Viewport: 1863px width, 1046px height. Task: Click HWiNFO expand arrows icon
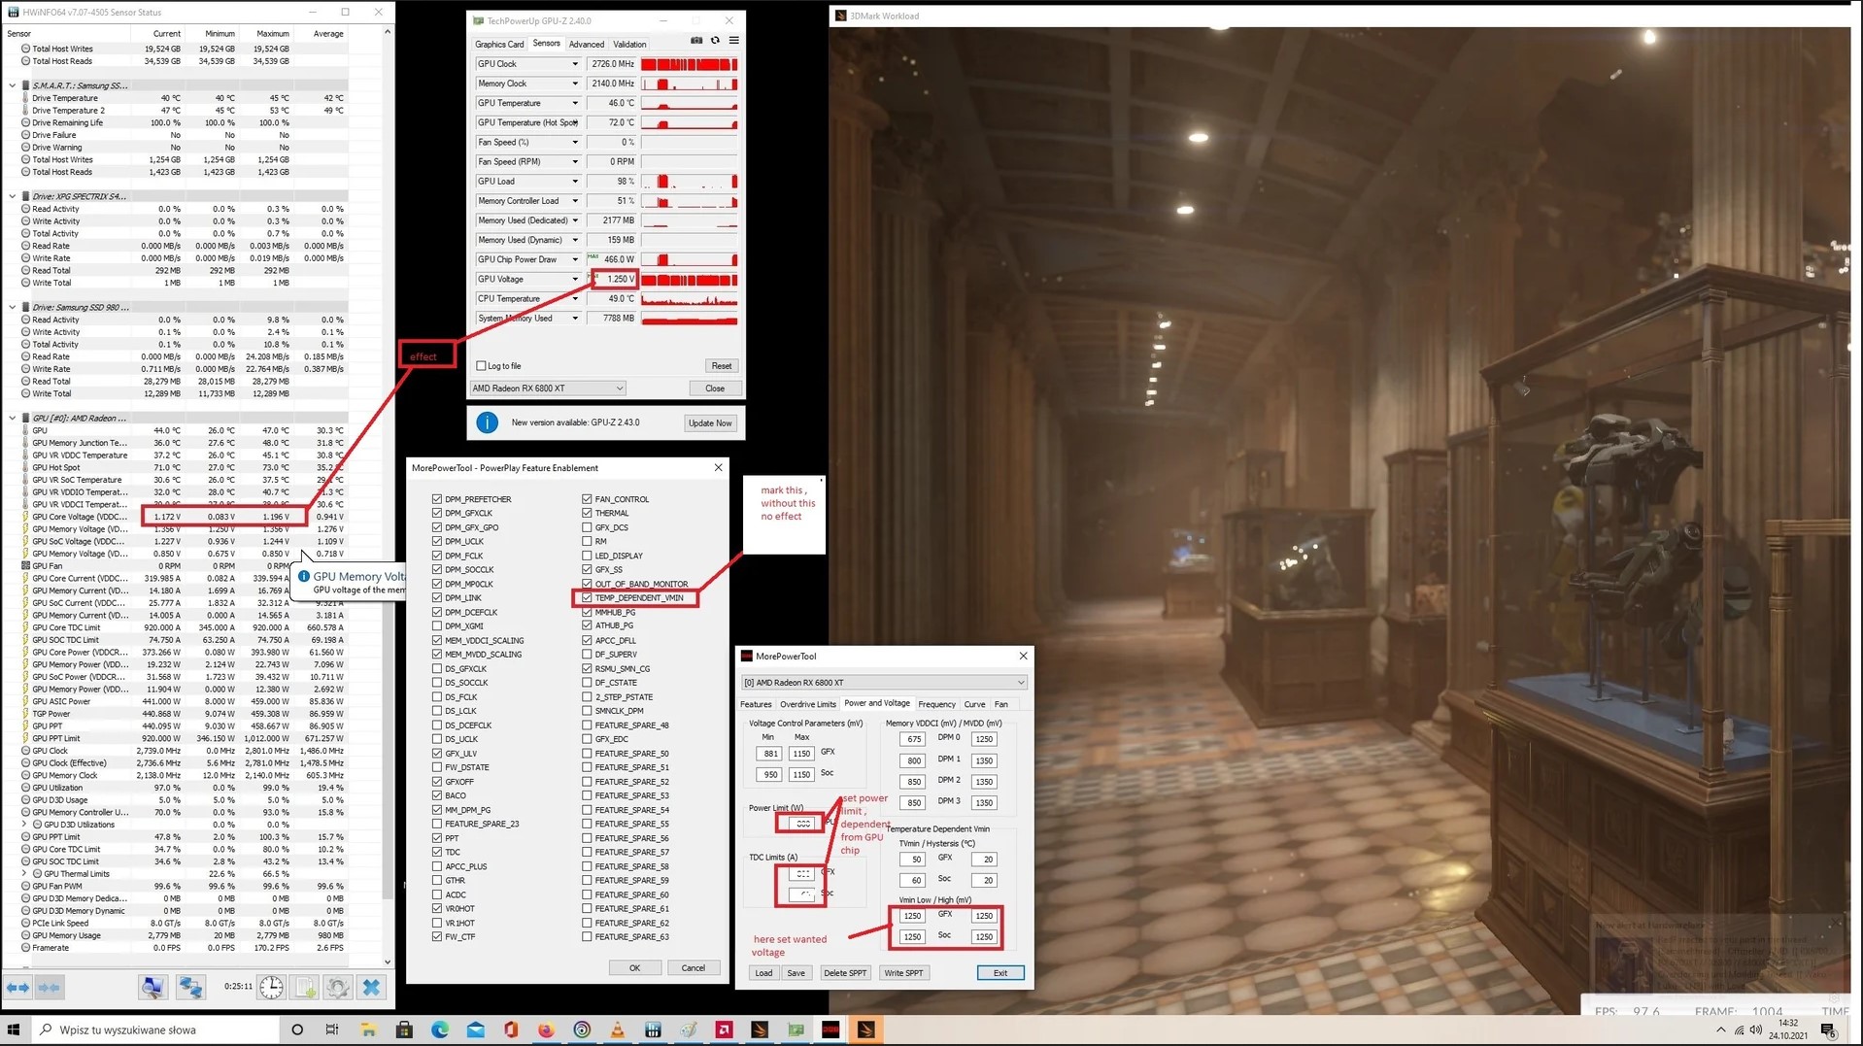pos(19,987)
